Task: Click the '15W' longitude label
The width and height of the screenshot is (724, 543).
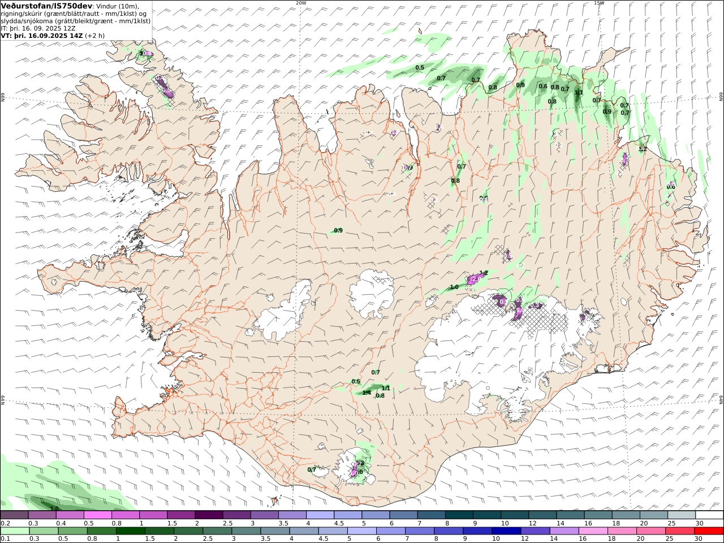Action: click(598, 3)
